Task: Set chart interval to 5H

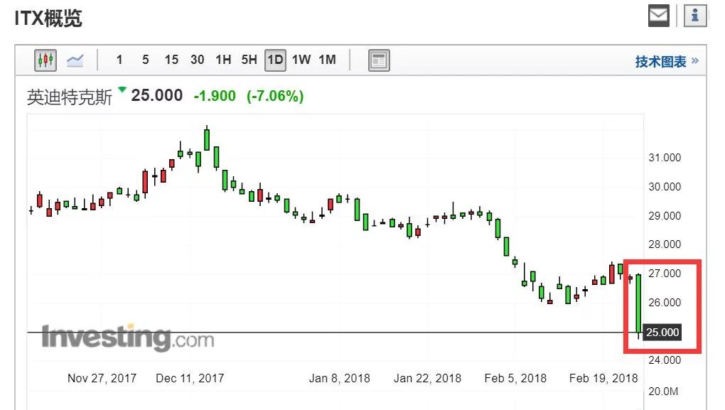Action: point(249,60)
